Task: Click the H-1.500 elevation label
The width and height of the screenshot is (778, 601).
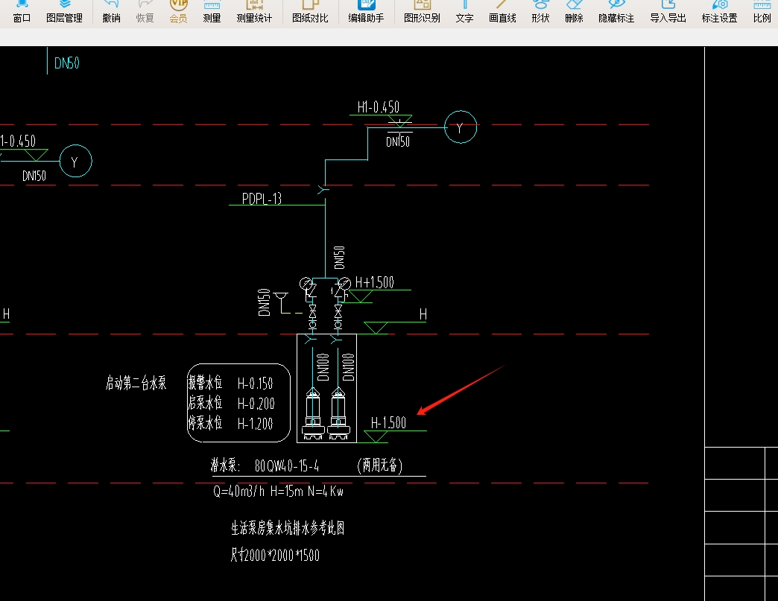Action: pyautogui.click(x=388, y=423)
